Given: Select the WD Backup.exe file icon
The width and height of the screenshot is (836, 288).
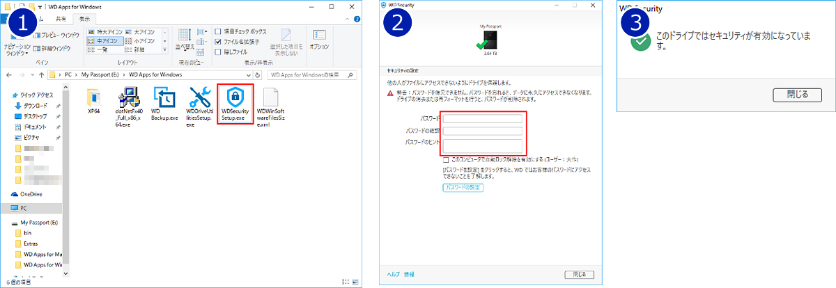Looking at the screenshot, I should click(164, 97).
